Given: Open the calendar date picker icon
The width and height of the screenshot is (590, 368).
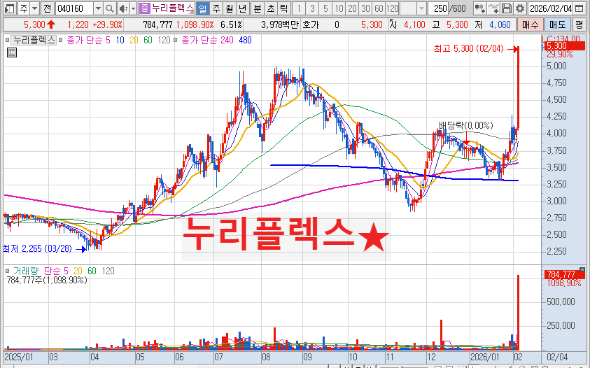Looking at the screenshot, I should tap(580, 8).
